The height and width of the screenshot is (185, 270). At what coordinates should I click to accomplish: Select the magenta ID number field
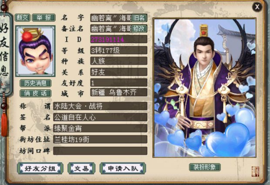tap(118, 40)
